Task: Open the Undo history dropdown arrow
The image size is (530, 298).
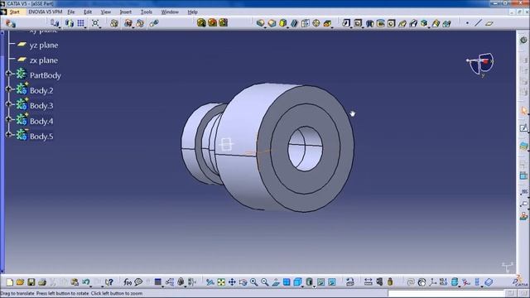Action: tap(91, 286)
